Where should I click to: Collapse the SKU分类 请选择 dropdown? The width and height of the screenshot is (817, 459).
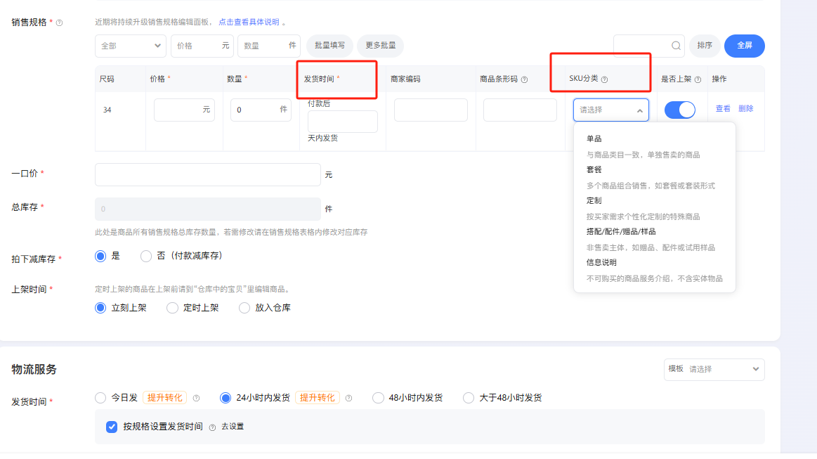click(611, 110)
